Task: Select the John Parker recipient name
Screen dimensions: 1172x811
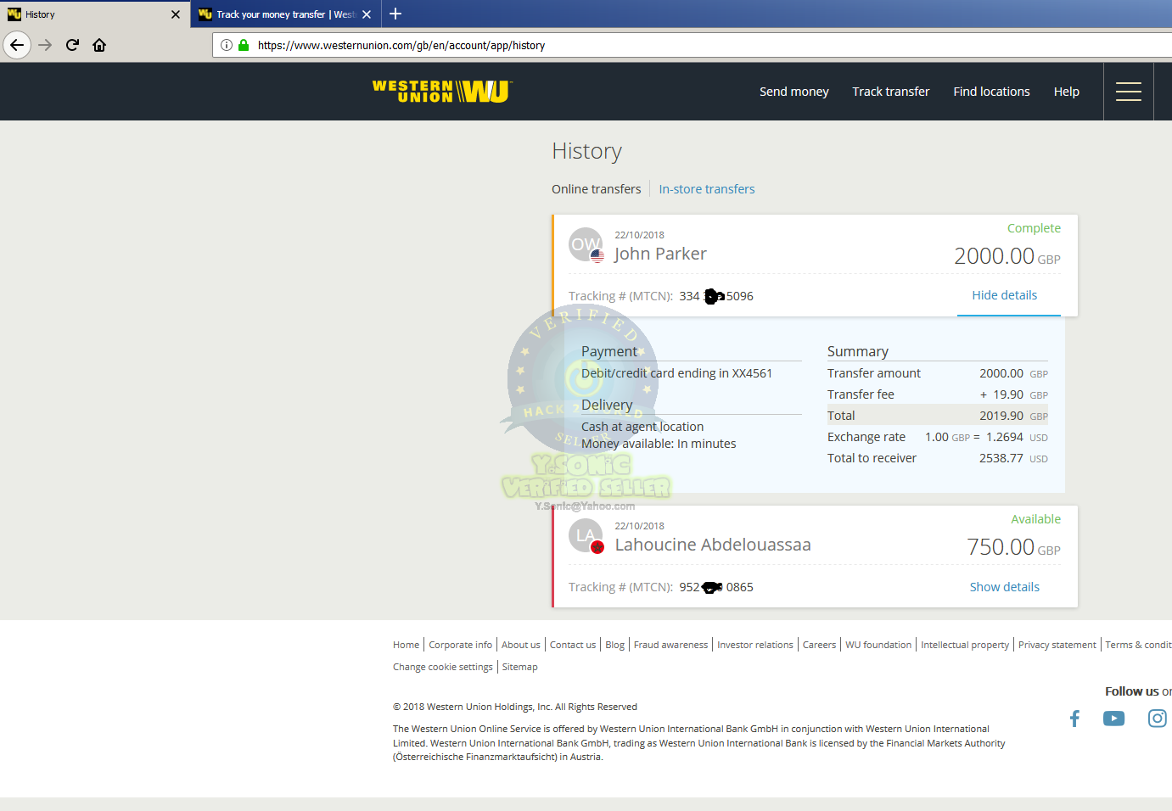Action: (x=660, y=254)
